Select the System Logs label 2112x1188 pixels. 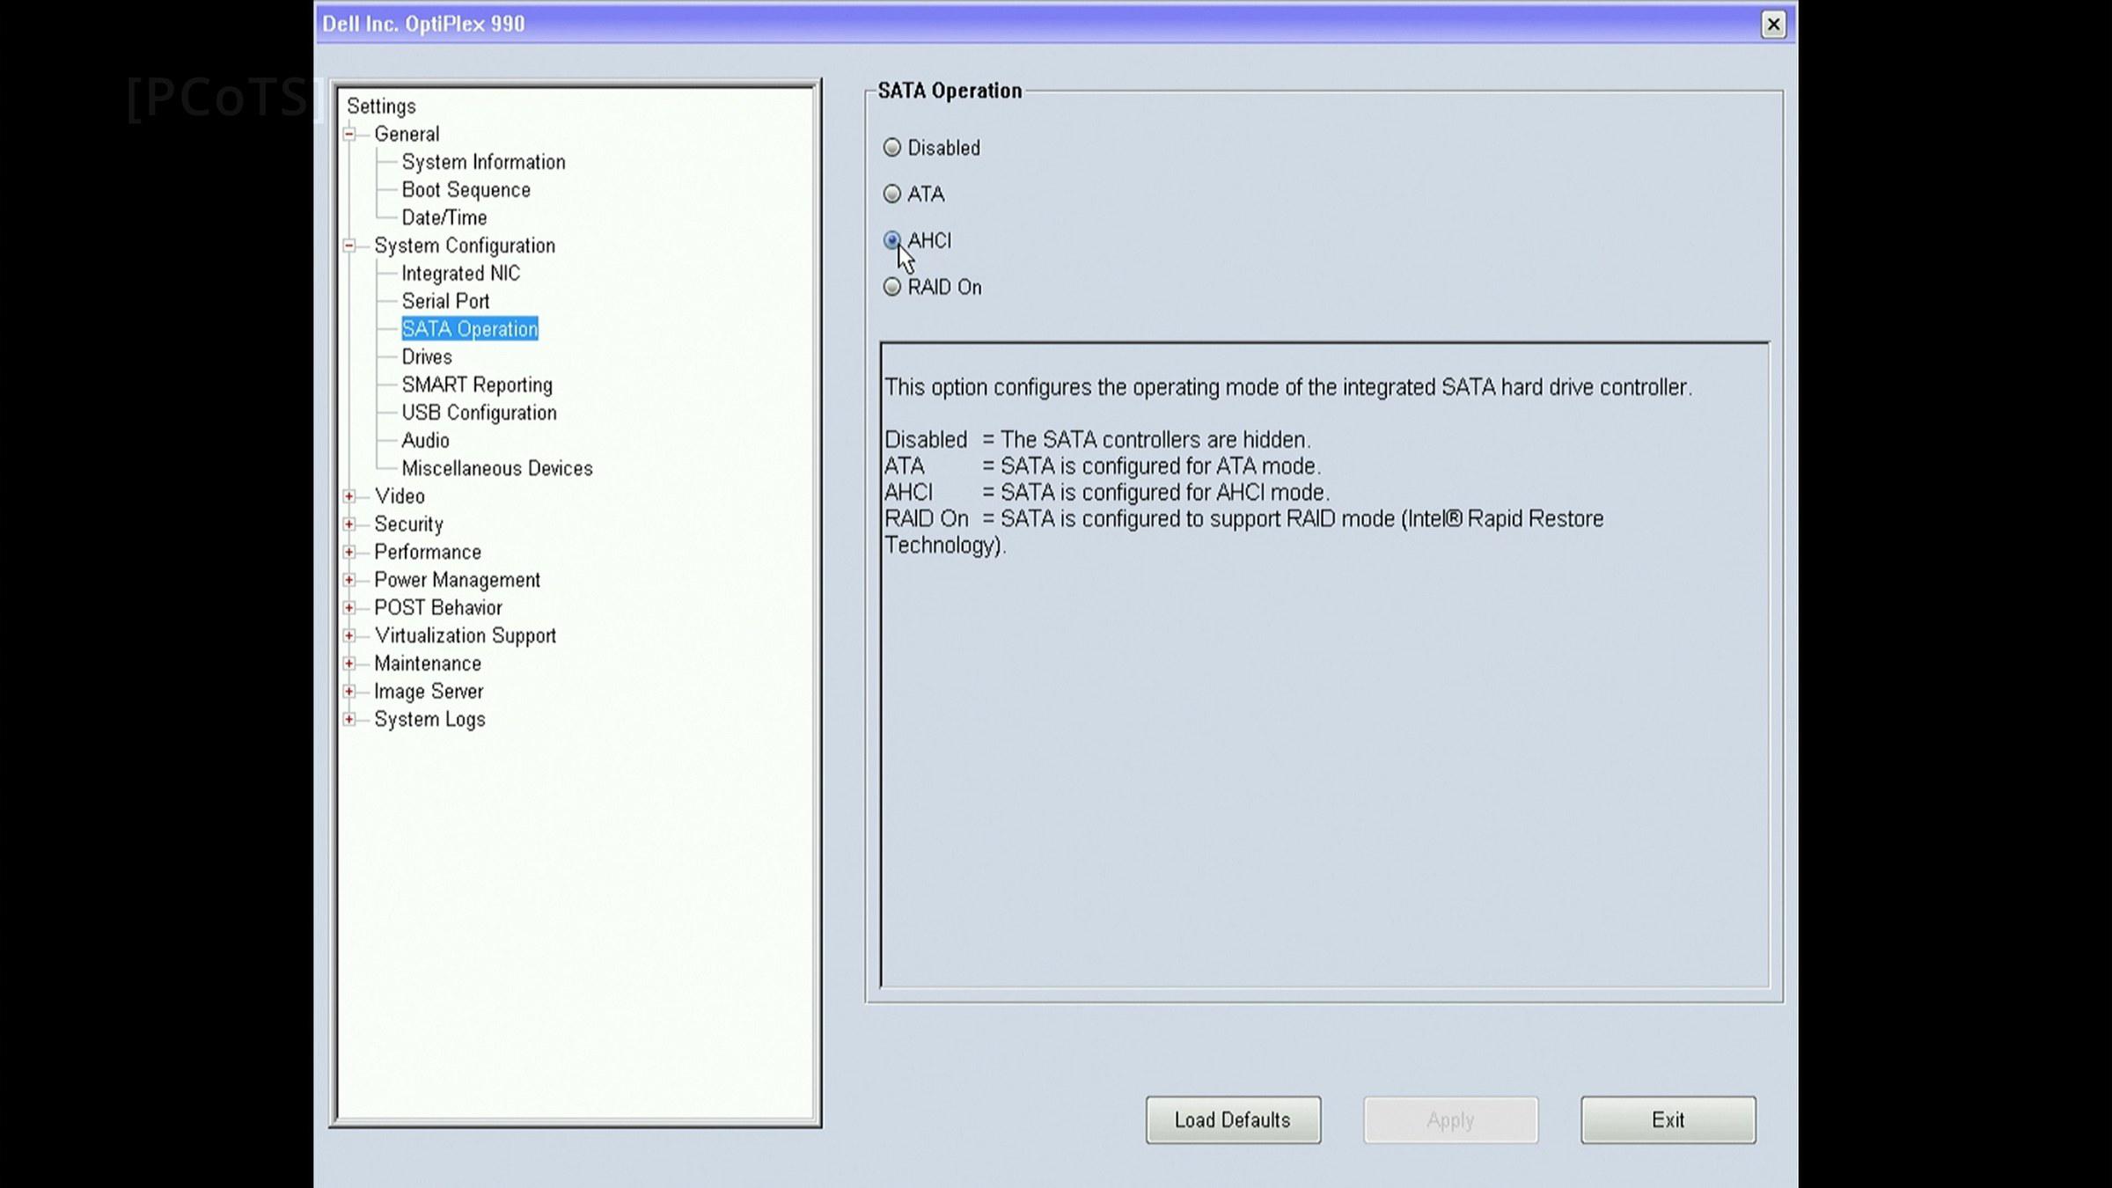coord(429,719)
